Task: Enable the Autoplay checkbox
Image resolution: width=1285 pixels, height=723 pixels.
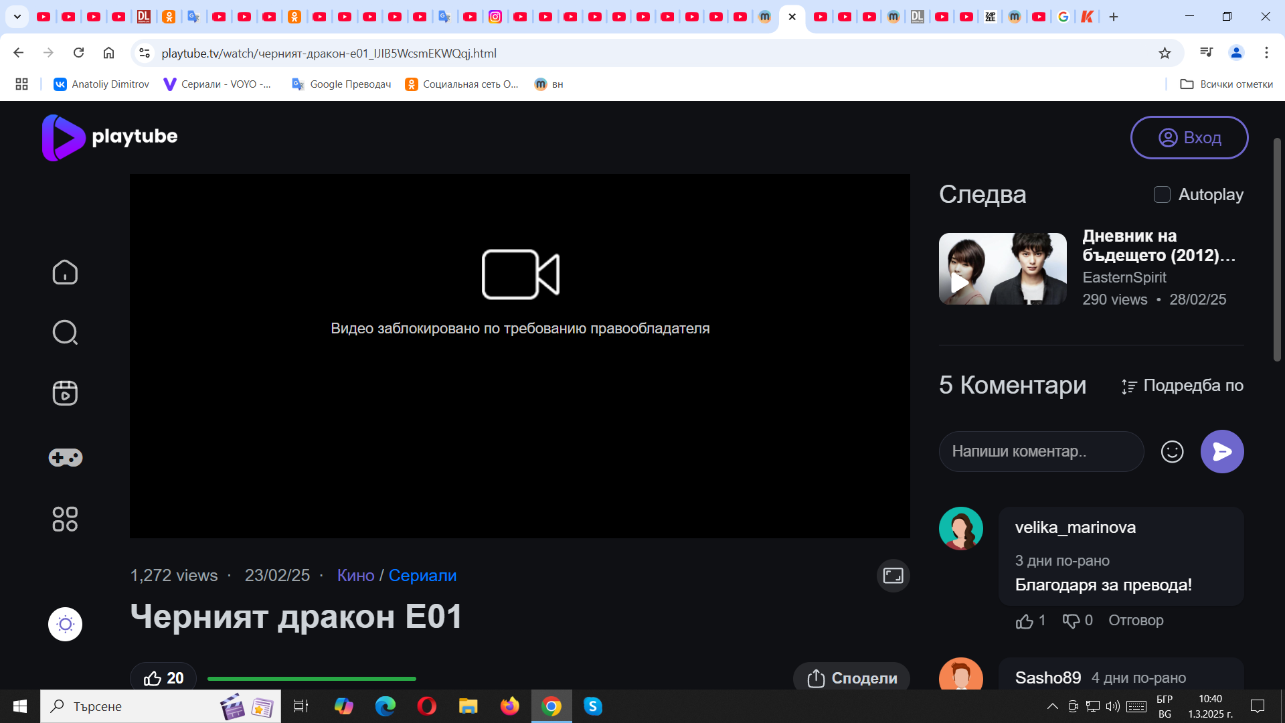Action: point(1162,195)
